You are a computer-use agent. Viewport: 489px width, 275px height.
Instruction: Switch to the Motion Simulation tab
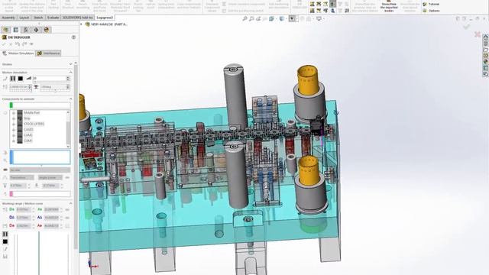[x=18, y=53]
